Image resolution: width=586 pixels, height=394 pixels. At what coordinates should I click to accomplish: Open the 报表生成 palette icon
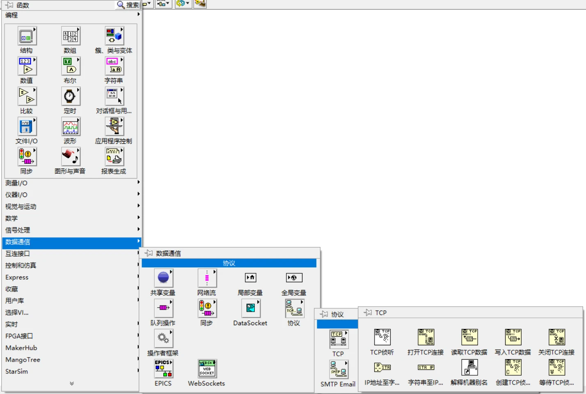114,157
